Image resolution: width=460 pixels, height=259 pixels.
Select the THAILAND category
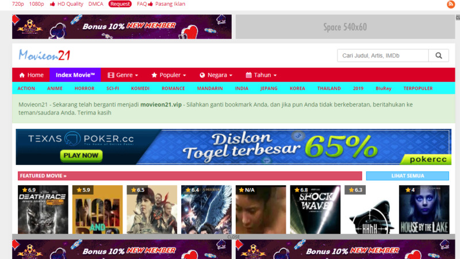click(x=329, y=88)
